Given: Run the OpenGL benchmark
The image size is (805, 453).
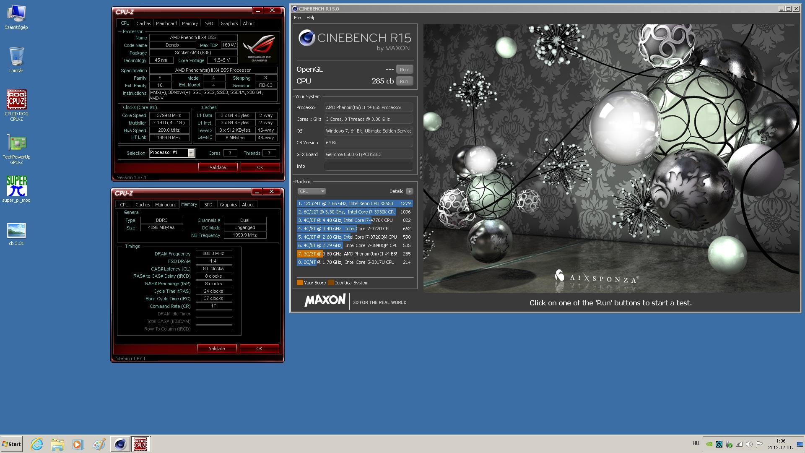Looking at the screenshot, I should point(404,70).
